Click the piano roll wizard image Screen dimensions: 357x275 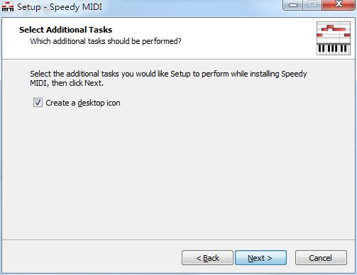[x=334, y=38]
